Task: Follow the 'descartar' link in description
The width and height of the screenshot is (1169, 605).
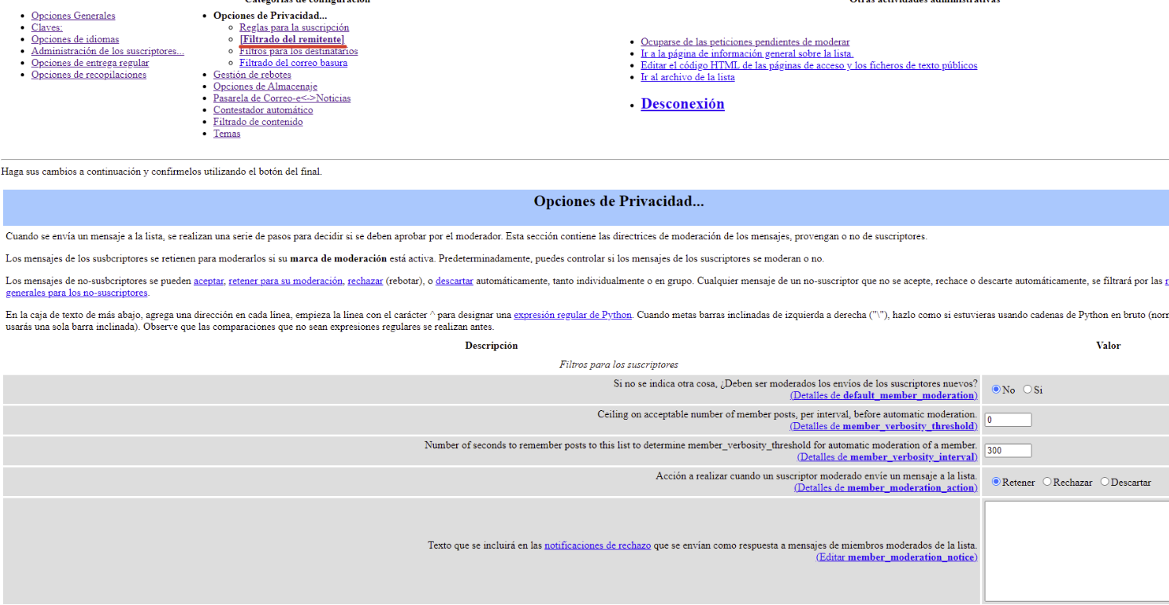Action: (454, 281)
